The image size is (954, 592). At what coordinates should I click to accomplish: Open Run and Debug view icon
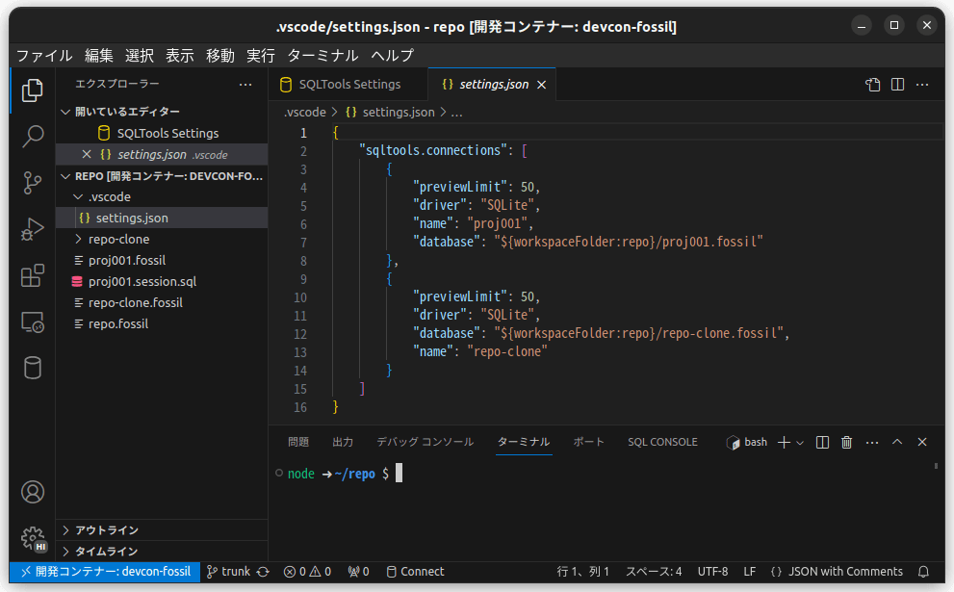pos(33,229)
